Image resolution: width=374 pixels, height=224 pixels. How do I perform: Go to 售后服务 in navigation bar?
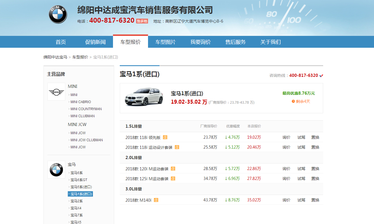click(236, 42)
